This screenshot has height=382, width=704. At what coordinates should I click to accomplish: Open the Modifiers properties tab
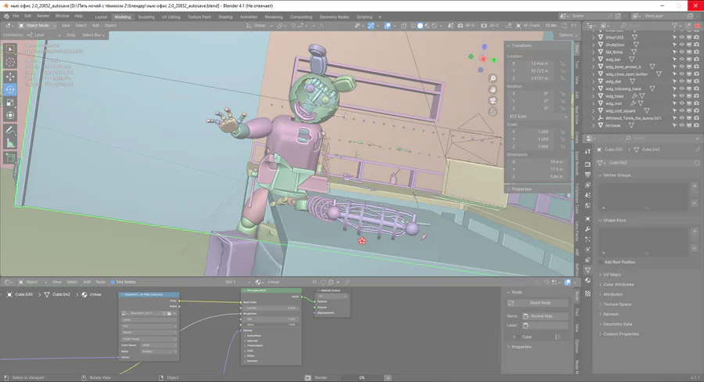click(587, 229)
